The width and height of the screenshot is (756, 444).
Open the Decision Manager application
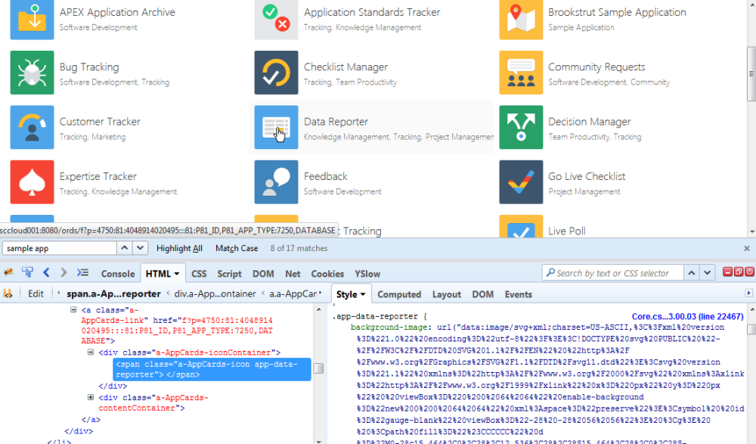521,127
